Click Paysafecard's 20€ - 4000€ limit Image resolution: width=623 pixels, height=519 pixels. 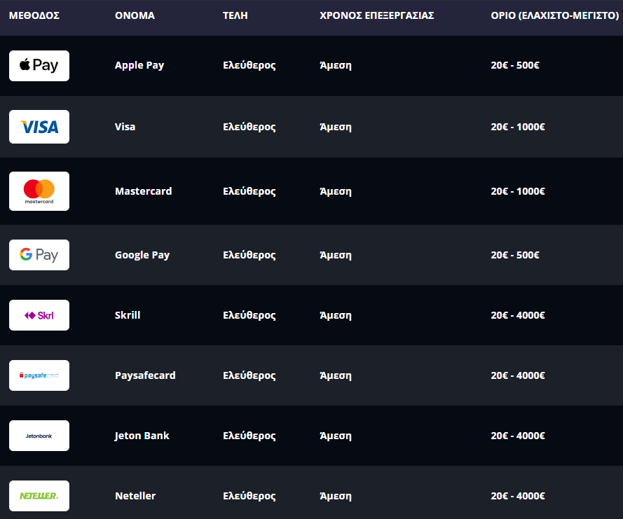[x=518, y=375]
